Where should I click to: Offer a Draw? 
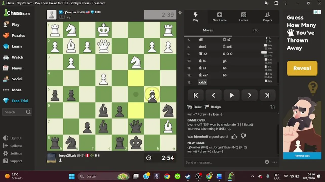click(194, 107)
